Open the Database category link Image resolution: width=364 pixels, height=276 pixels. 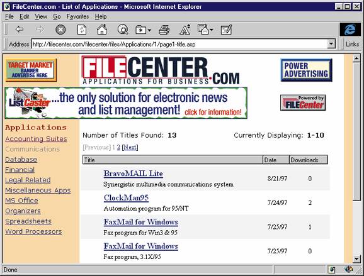coord(21,160)
